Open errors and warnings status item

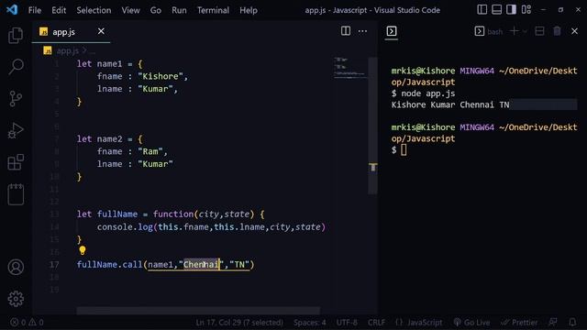[27, 322]
